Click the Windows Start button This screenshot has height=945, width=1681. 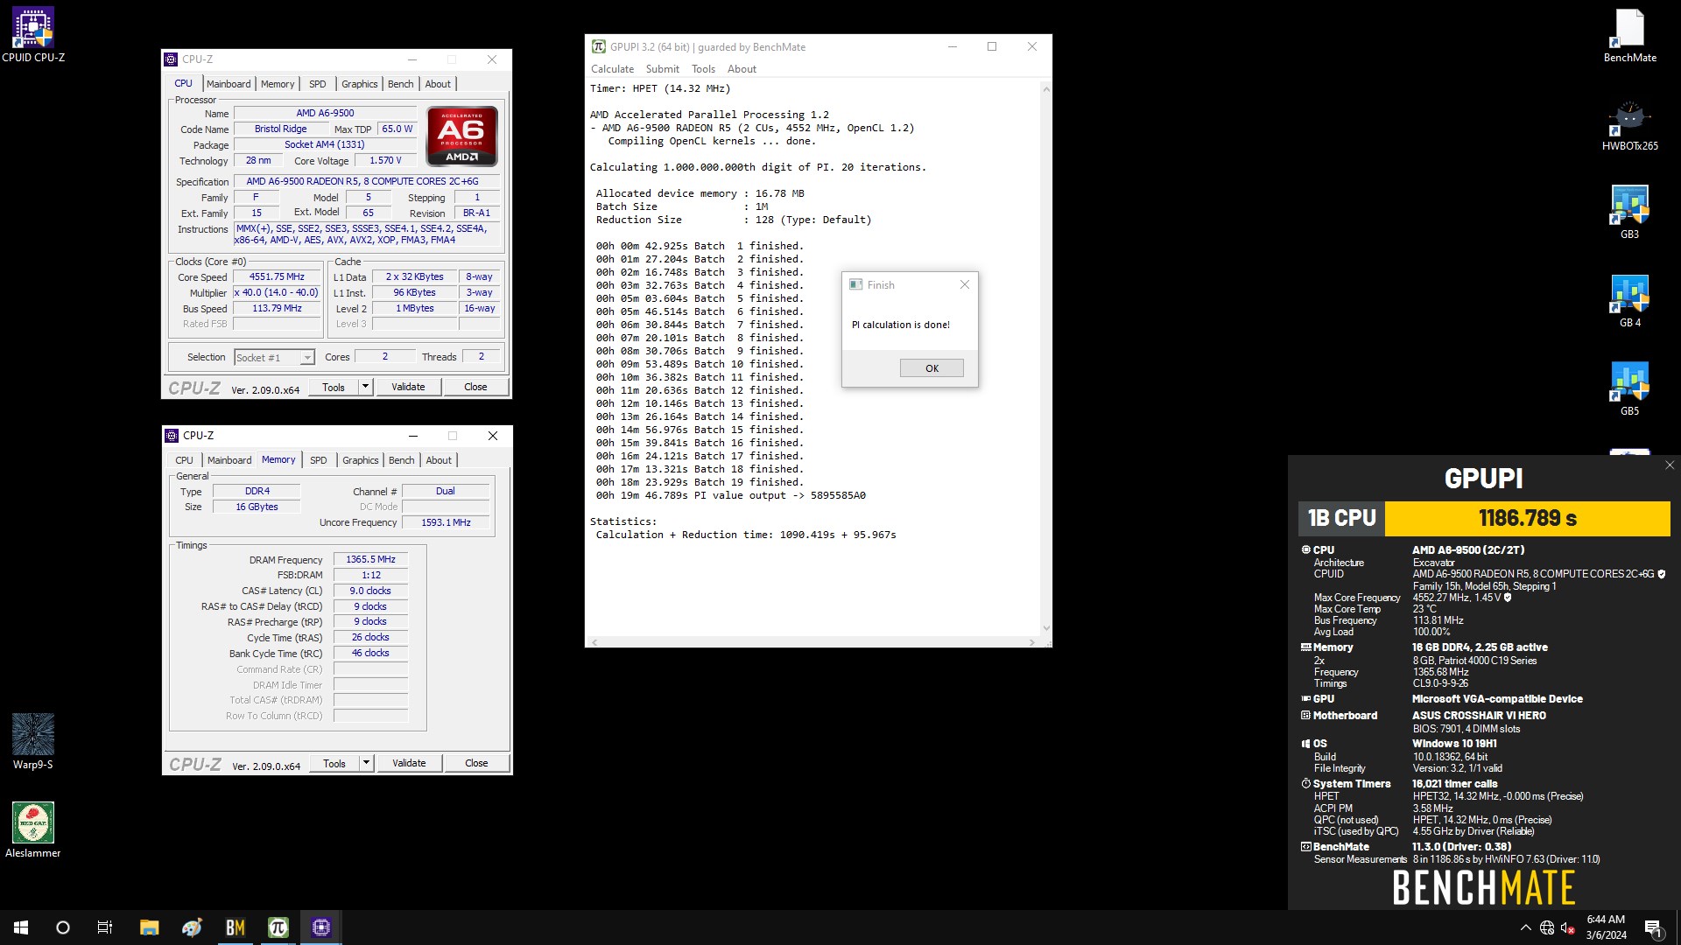tap(21, 927)
